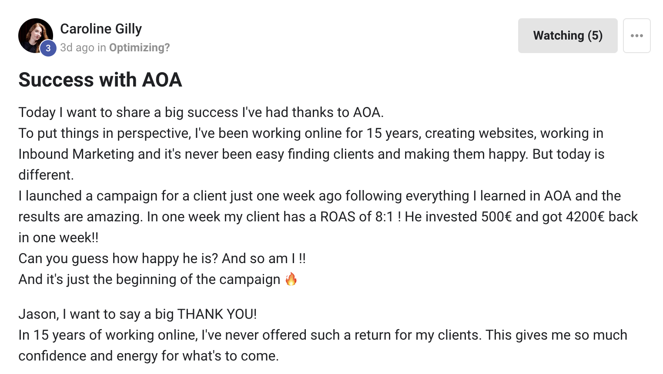663x374 pixels.
Task: Open the Optimizing? category link
Action: pyautogui.click(x=139, y=47)
